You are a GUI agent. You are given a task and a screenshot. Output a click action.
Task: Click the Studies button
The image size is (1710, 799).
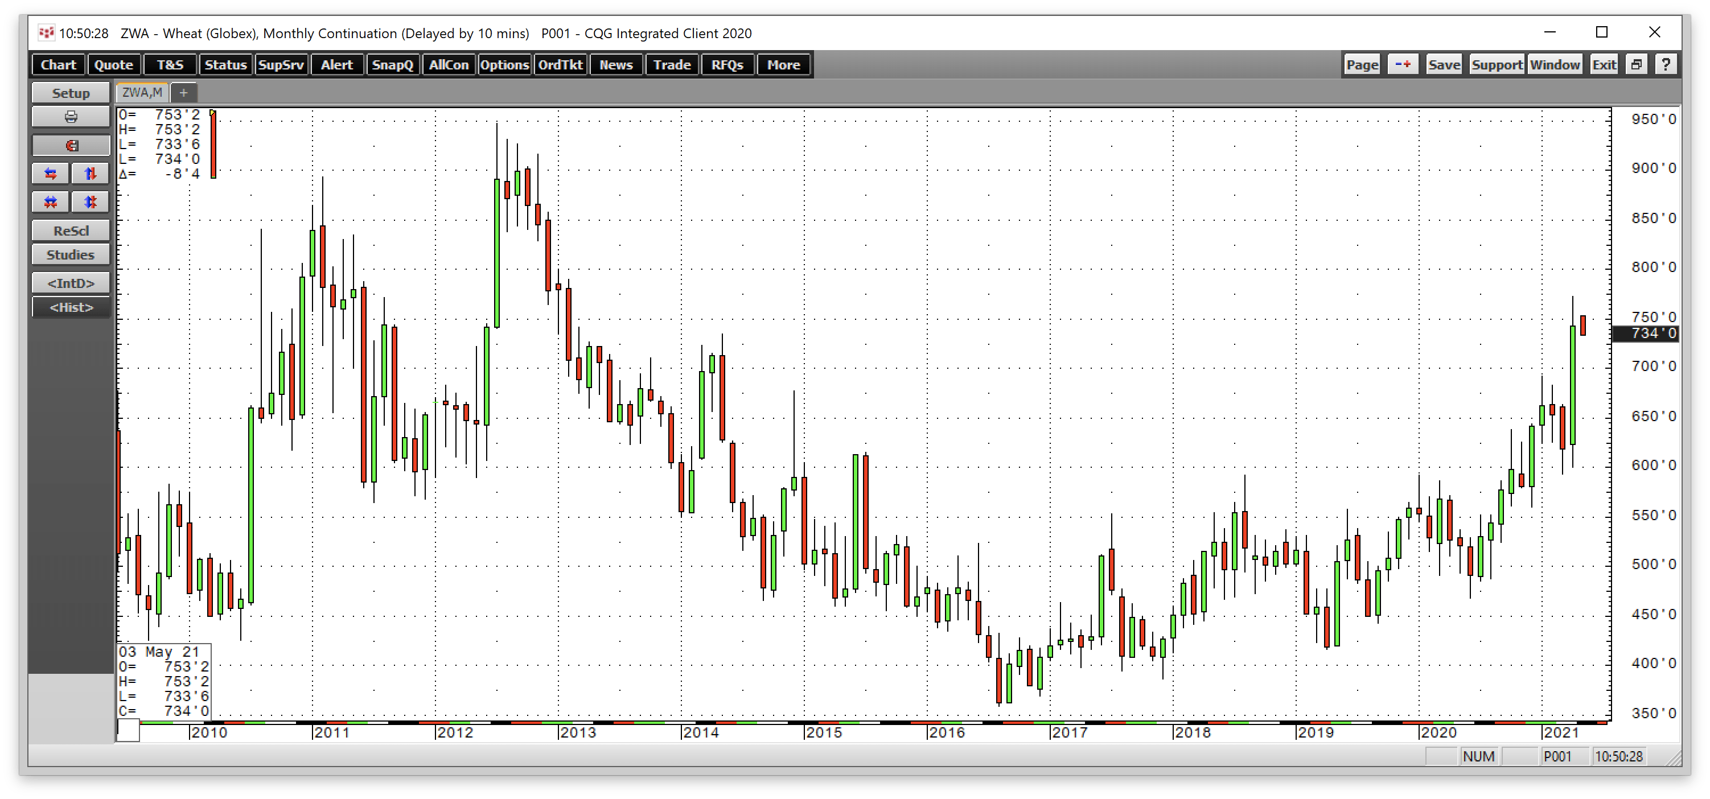71,255
